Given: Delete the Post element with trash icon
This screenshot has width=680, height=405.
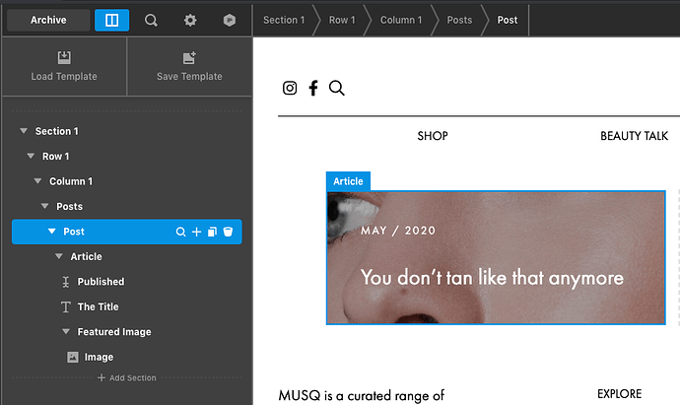Looking at the screenshot, I should point(228,232).
